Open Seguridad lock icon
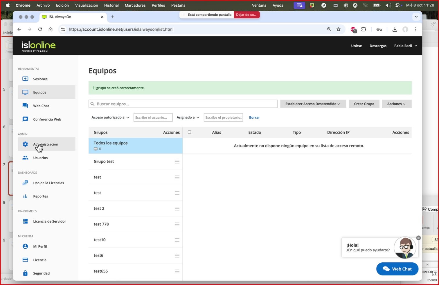Image resolution: width=439 pixels, height=285 pixels. click(25, 273)
